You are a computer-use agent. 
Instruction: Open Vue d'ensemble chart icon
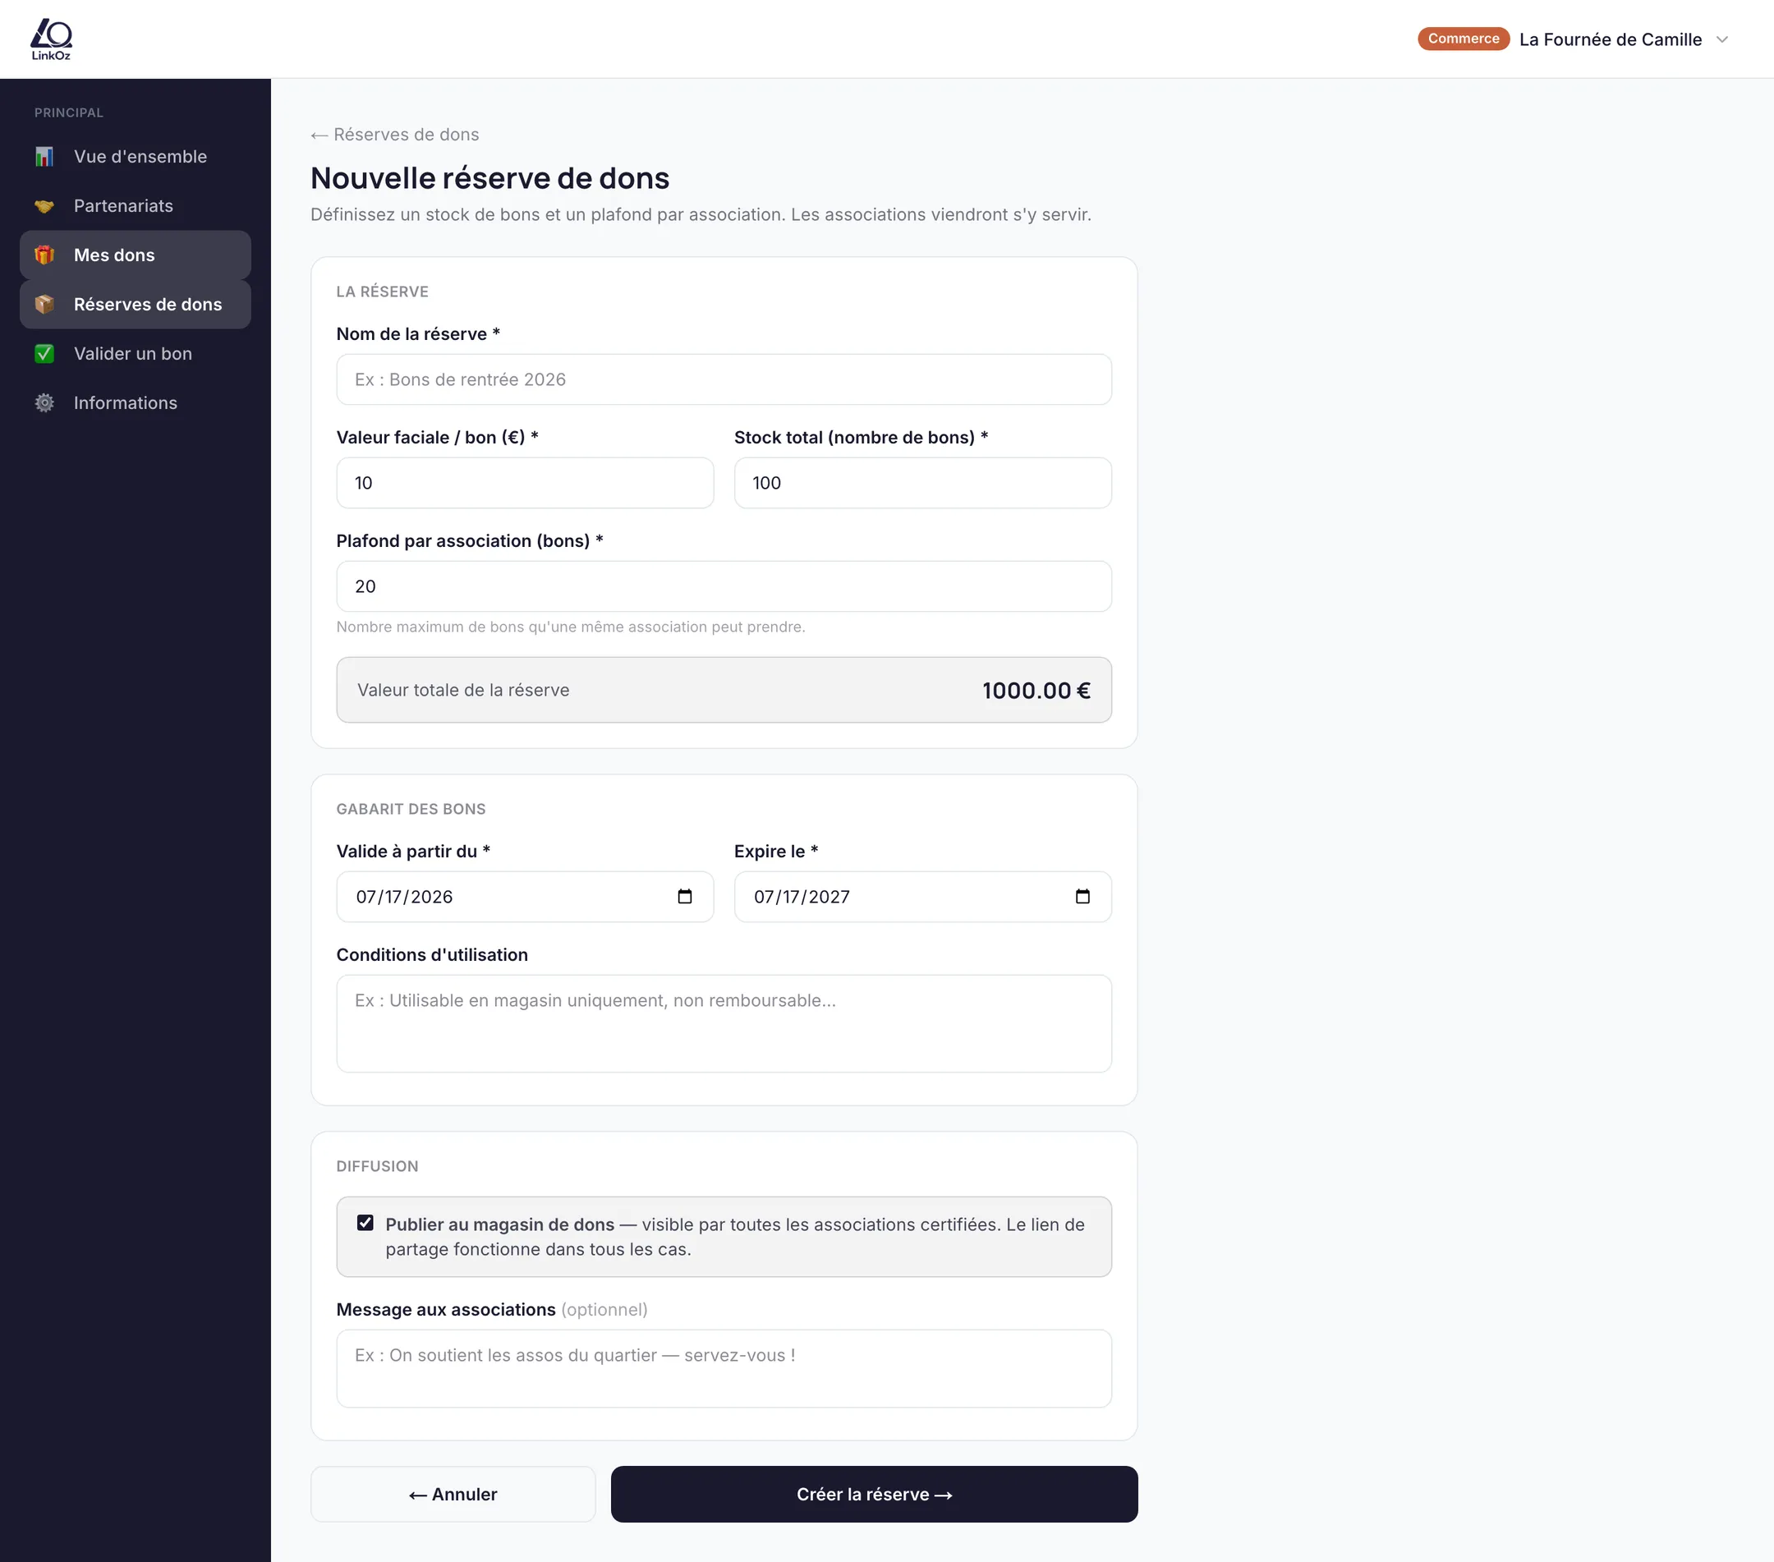[44, 156]
